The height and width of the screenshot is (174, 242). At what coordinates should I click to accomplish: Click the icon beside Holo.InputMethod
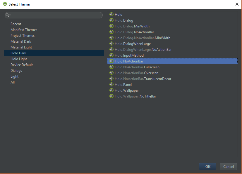pyautogui.click(x=111, y=55)
